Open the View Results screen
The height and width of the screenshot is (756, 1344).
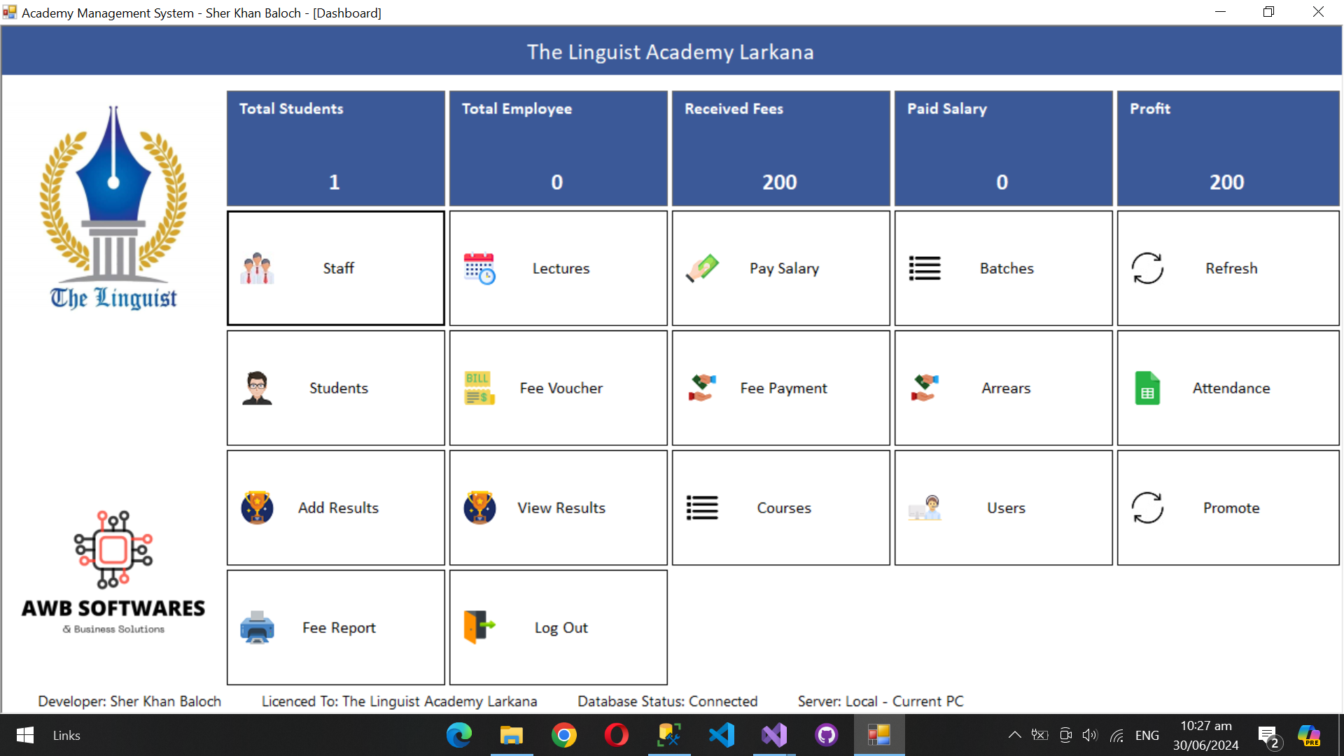[x=559, y=507]
